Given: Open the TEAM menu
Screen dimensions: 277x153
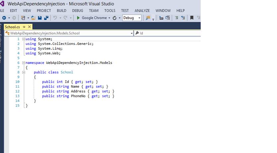Looking at the screenshot, I should pos(94,11).
